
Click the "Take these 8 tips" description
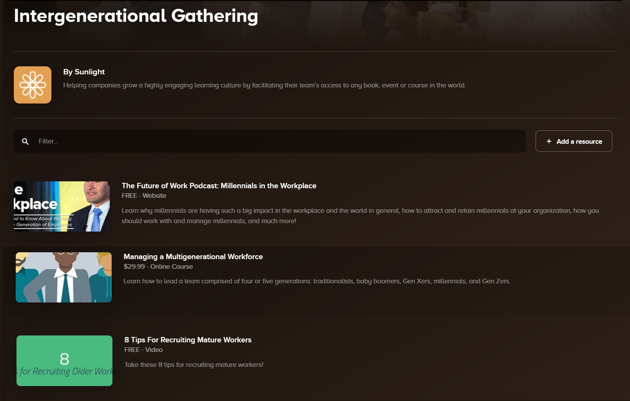coord(193,365)
